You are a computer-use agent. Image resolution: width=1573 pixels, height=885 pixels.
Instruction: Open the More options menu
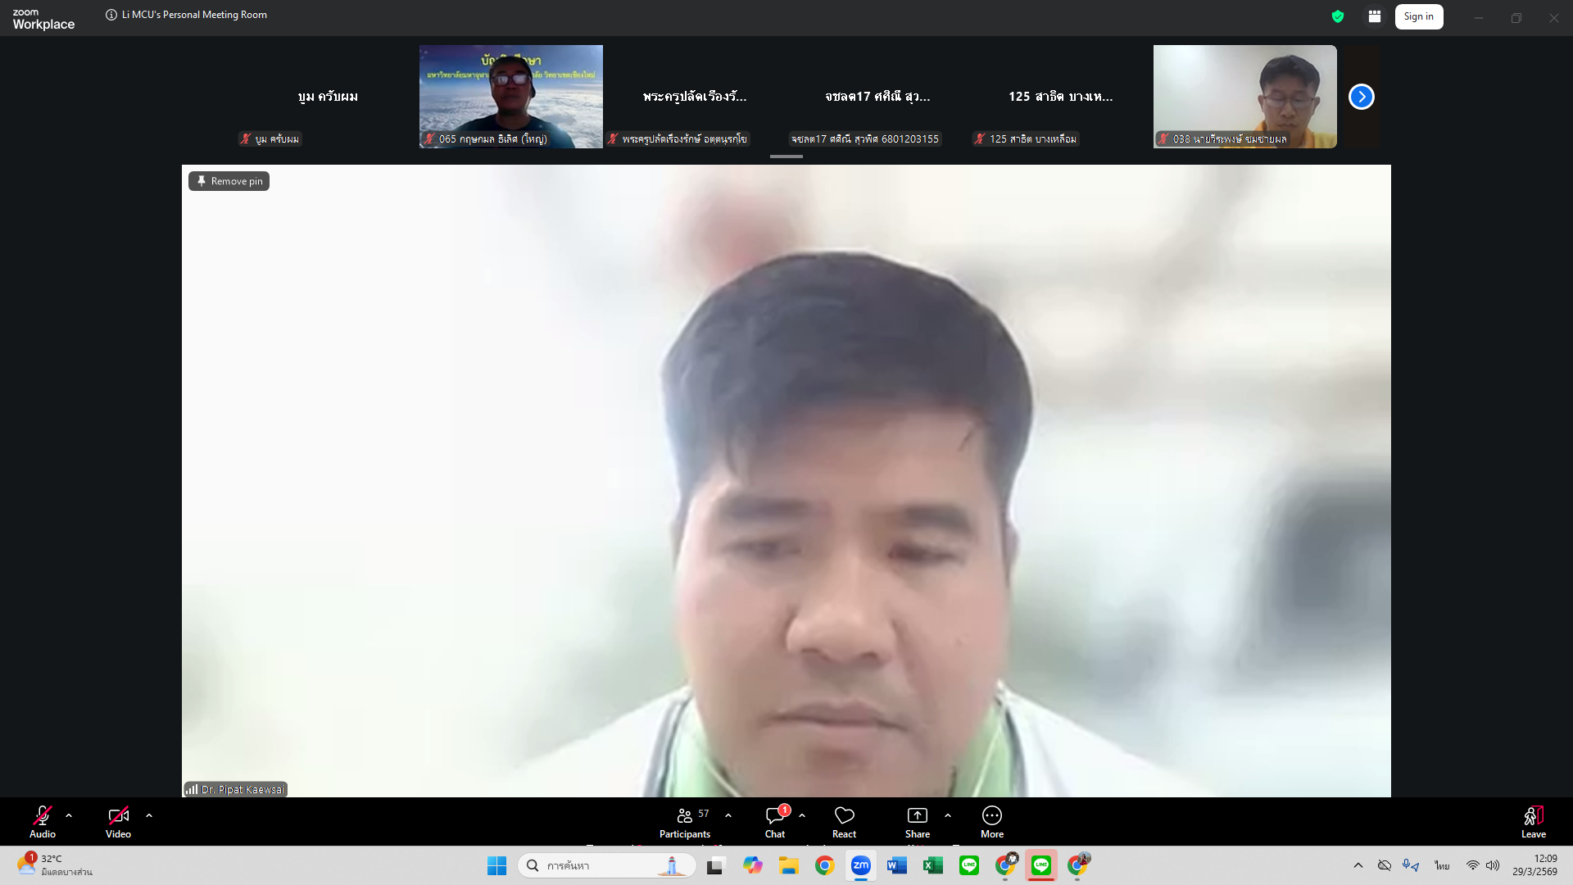click(x=991, y=816)
